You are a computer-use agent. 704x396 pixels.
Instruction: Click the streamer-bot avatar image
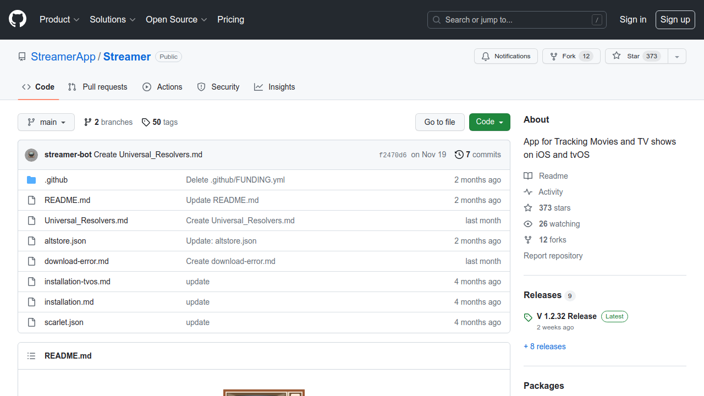(x=31, y=155)
